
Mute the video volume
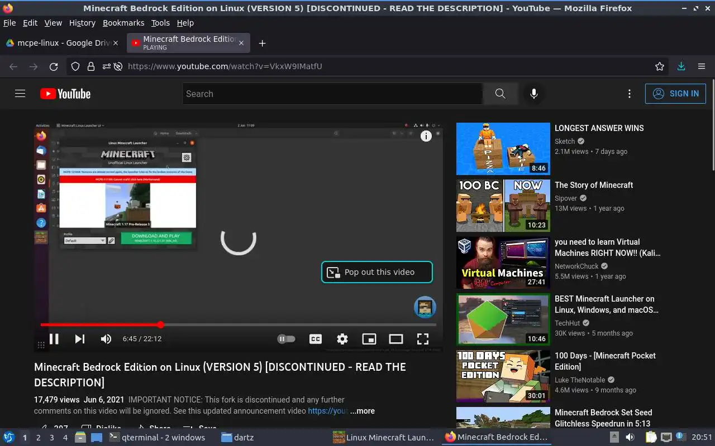tap(106, 338)
